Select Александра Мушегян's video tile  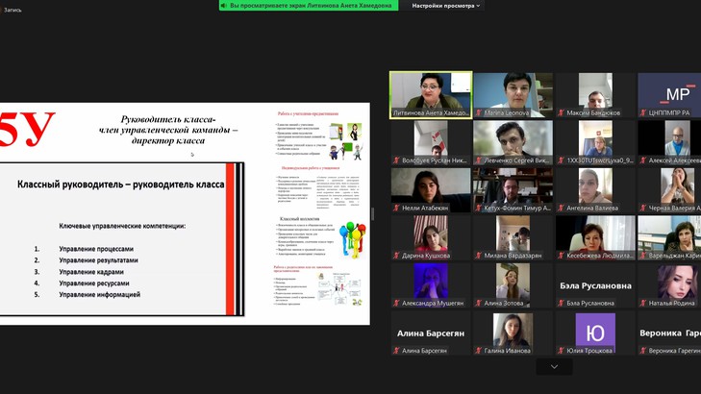coord(431,285)
